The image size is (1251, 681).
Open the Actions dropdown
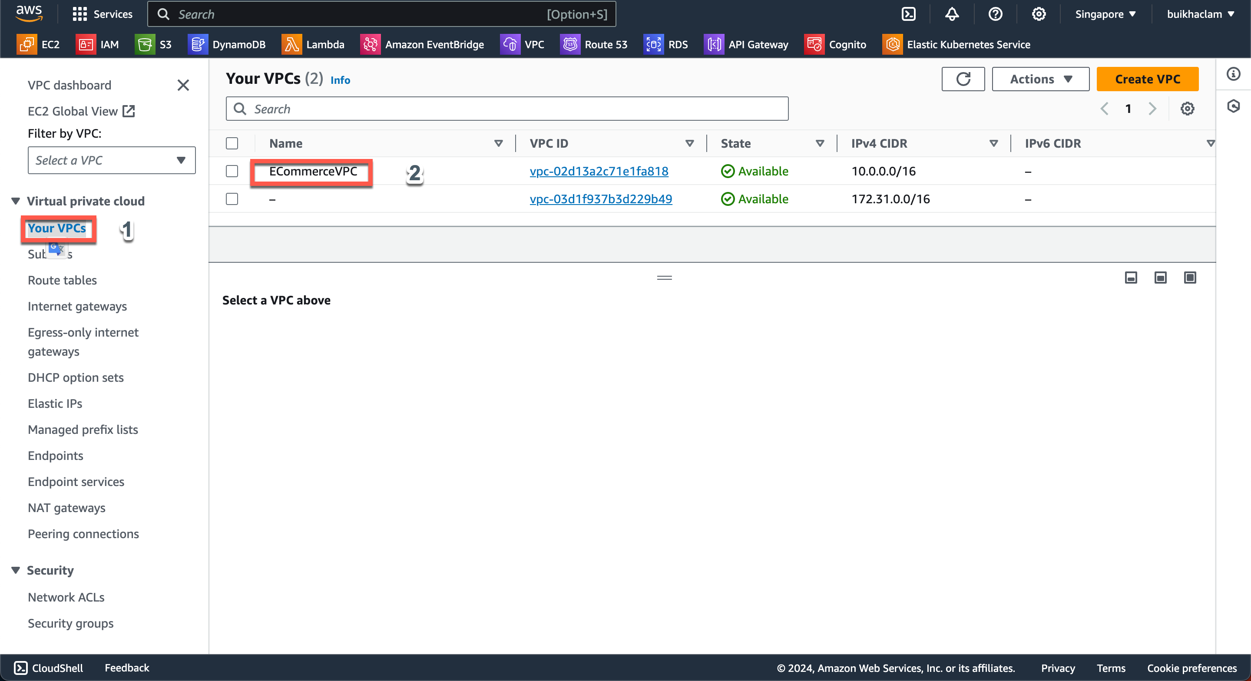click(1041, 79)
